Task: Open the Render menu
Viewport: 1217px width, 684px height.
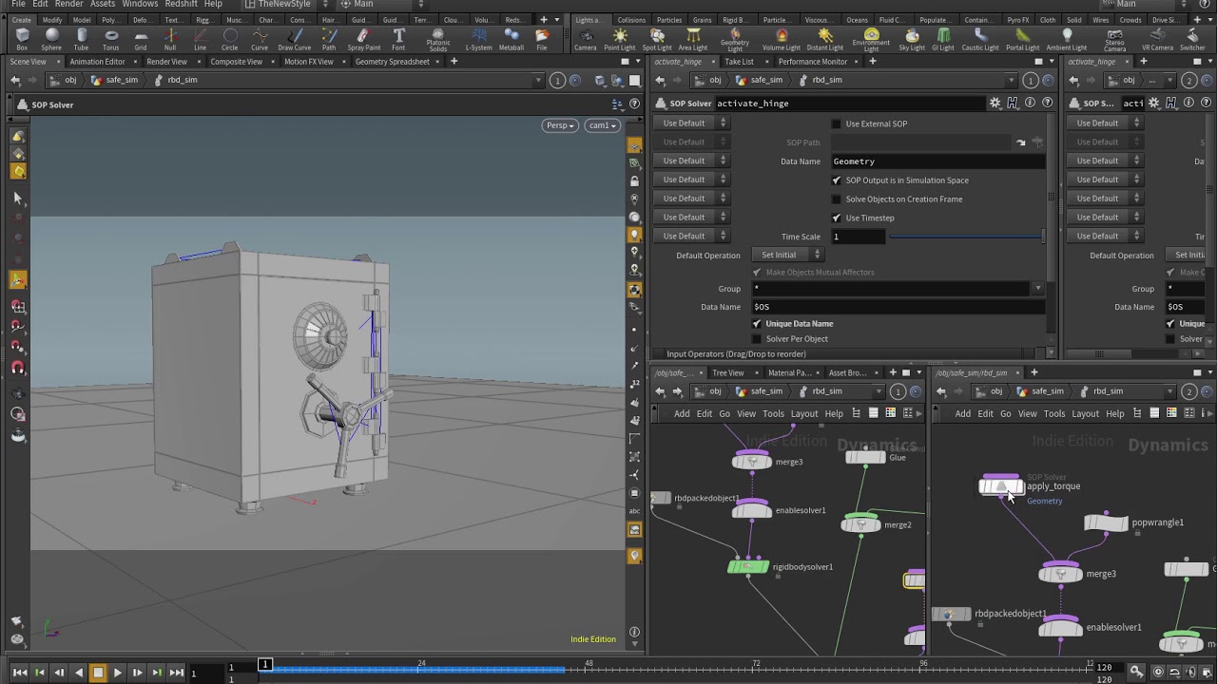Action: click(68, 5)
